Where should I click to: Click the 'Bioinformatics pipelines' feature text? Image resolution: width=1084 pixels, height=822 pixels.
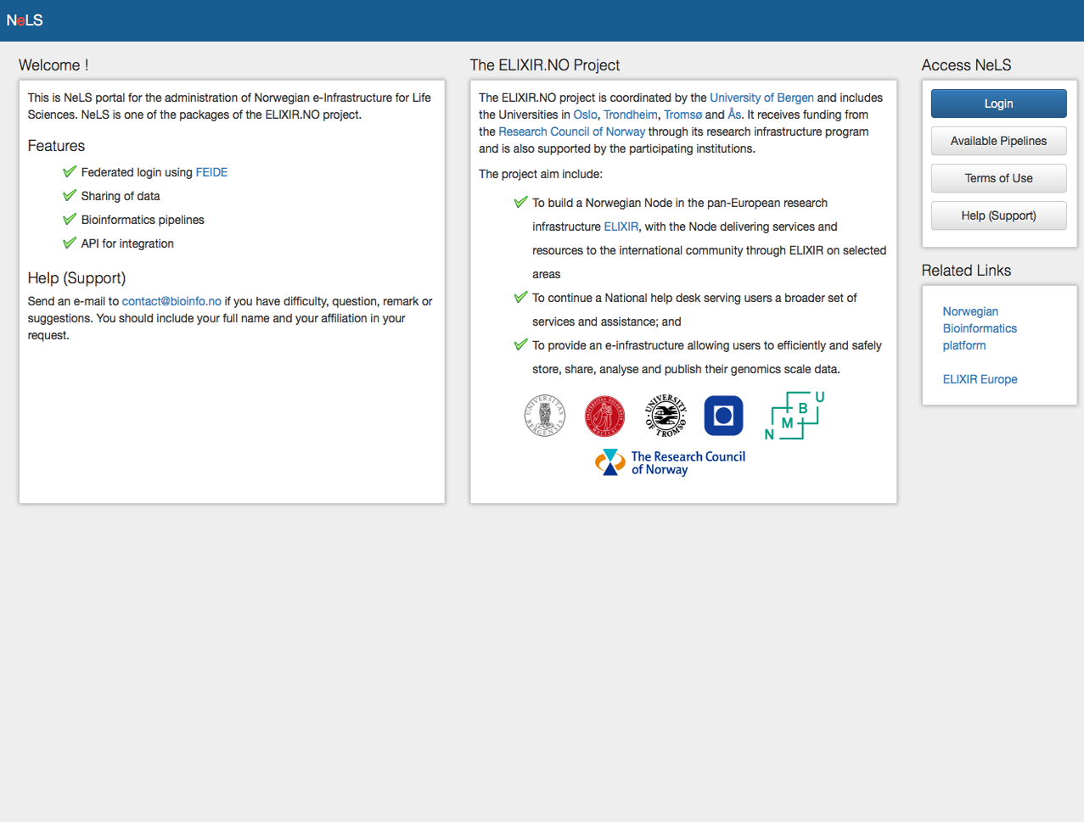[143, 220]
